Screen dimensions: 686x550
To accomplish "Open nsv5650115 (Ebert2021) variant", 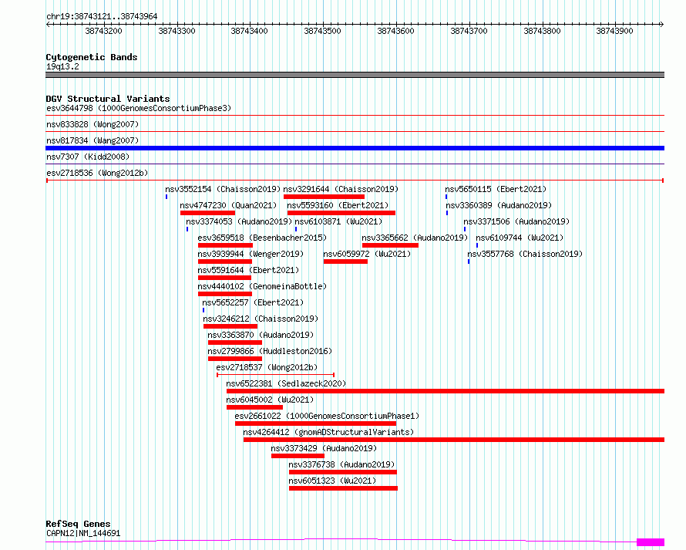I will click(x=496, y=189).
